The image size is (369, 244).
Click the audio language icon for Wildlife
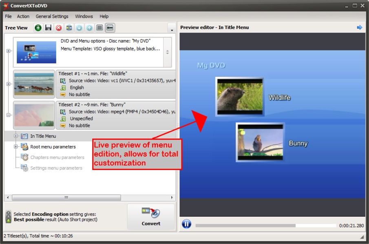click(62, 87)
